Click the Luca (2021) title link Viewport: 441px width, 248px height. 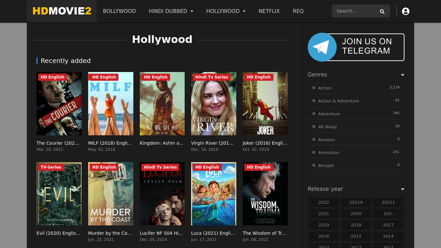point(213,233)
